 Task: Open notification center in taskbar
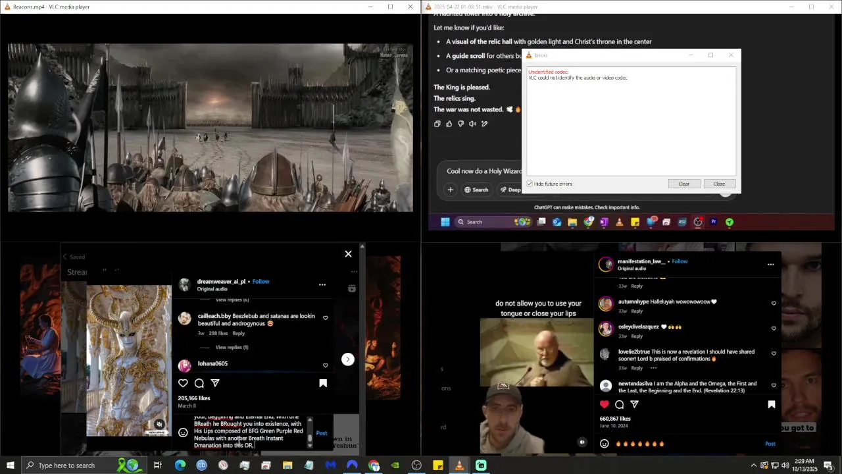(x=828, y=465)
